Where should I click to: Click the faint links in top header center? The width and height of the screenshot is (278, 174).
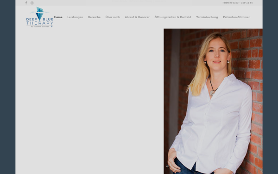[x=139, y=1]
